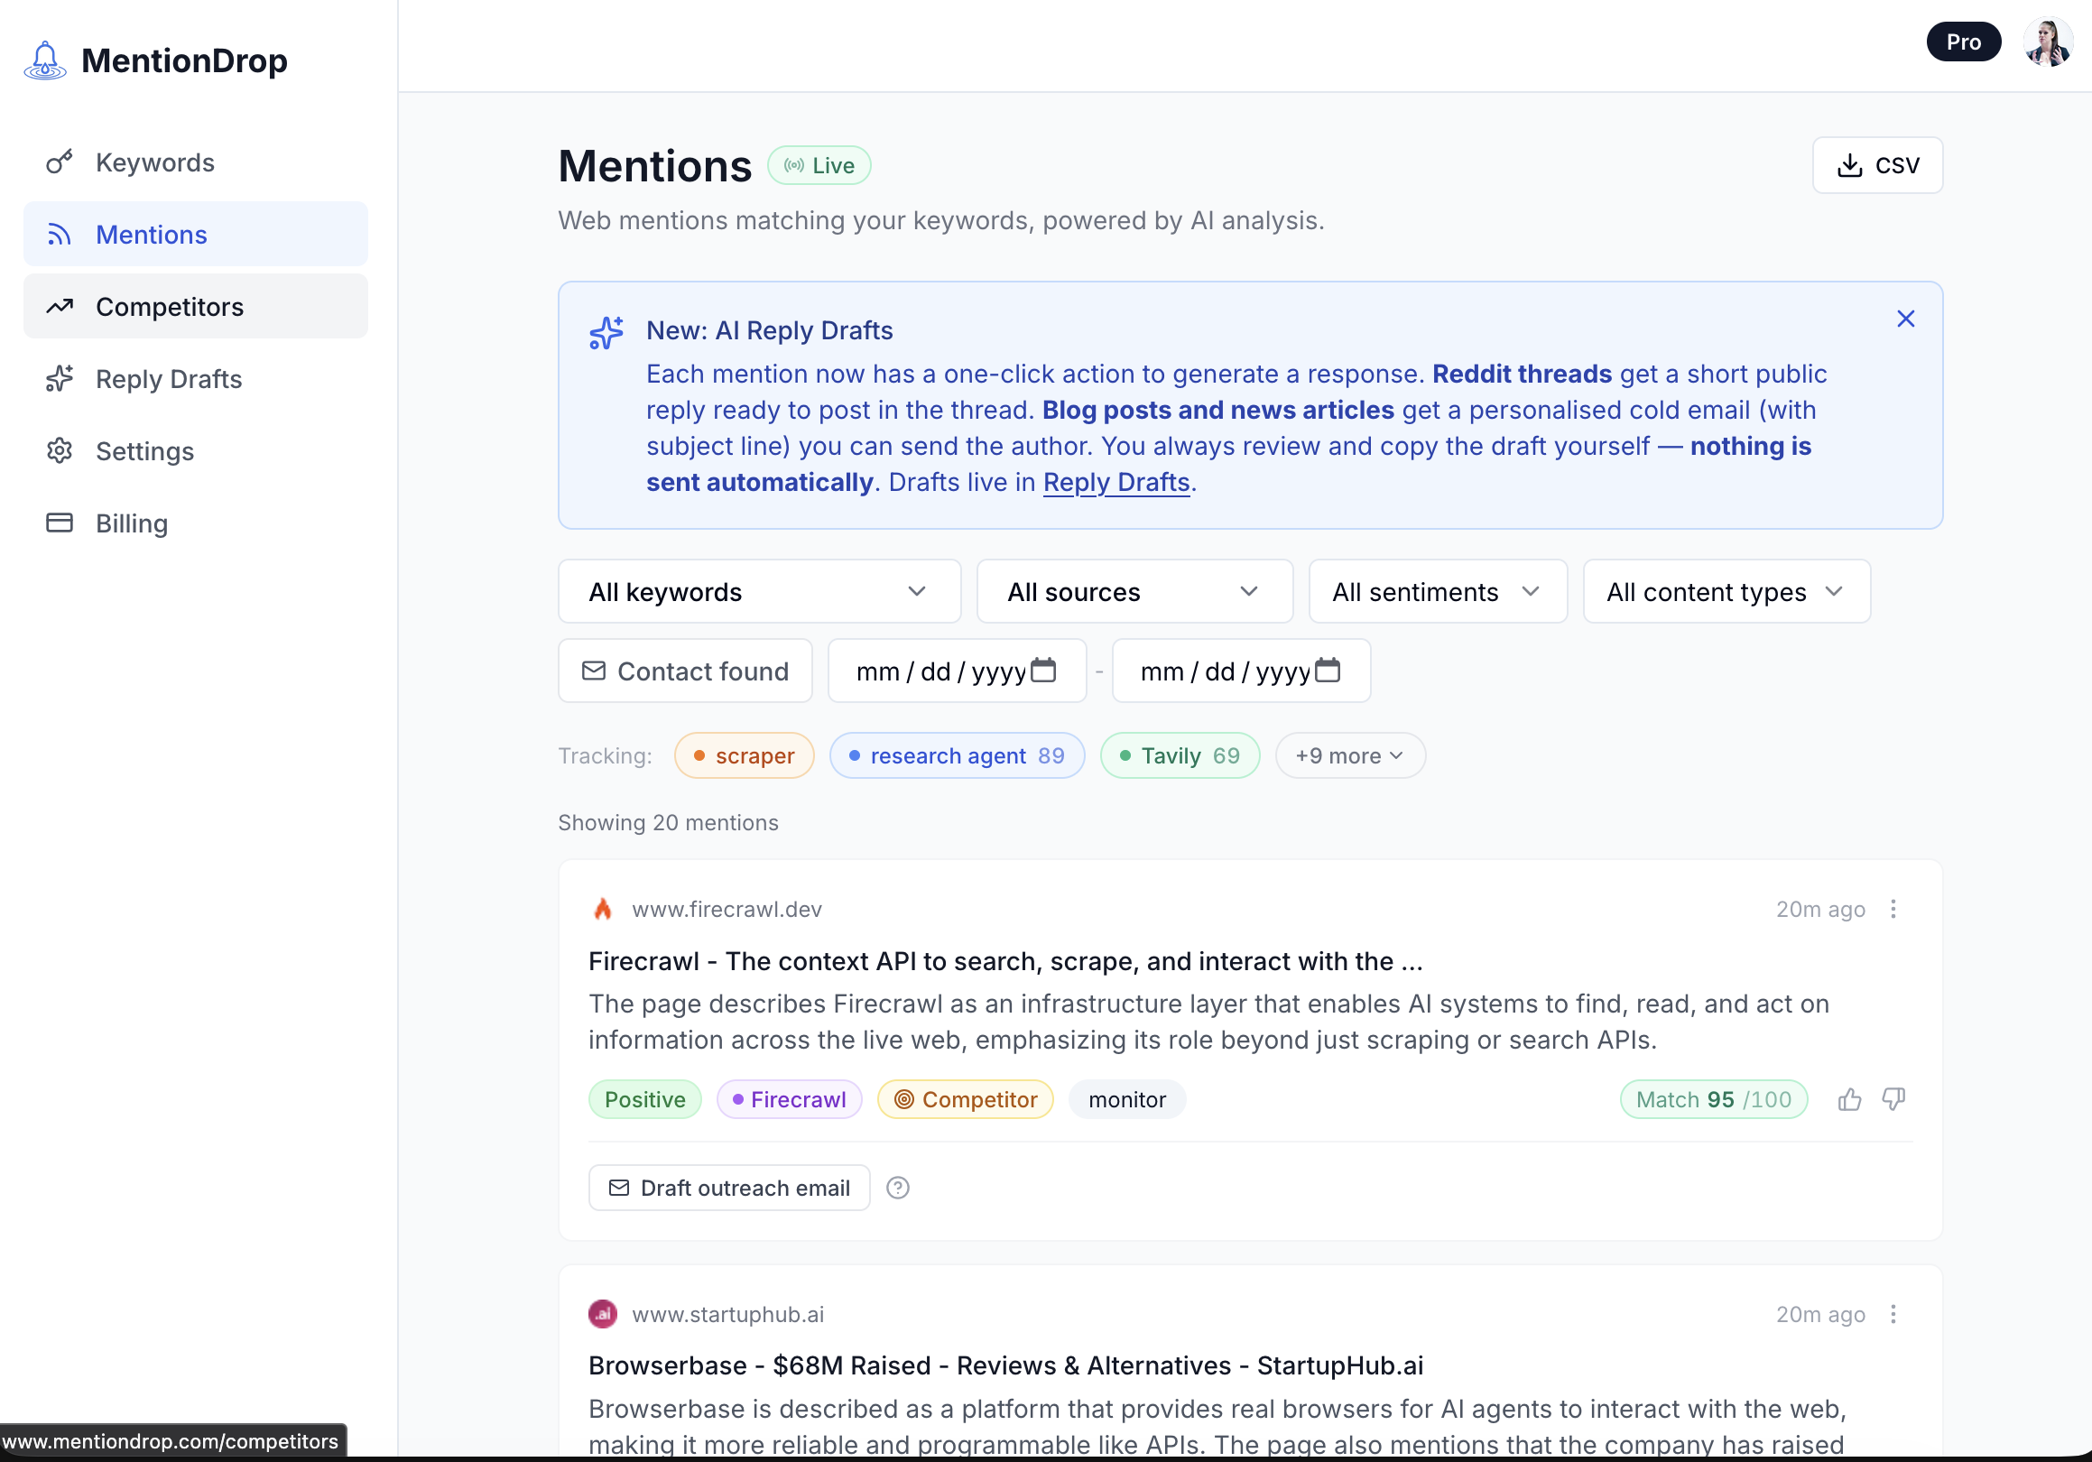Click the '20m ago' timestamp on Firecrawl mention

pos(1819,909)
